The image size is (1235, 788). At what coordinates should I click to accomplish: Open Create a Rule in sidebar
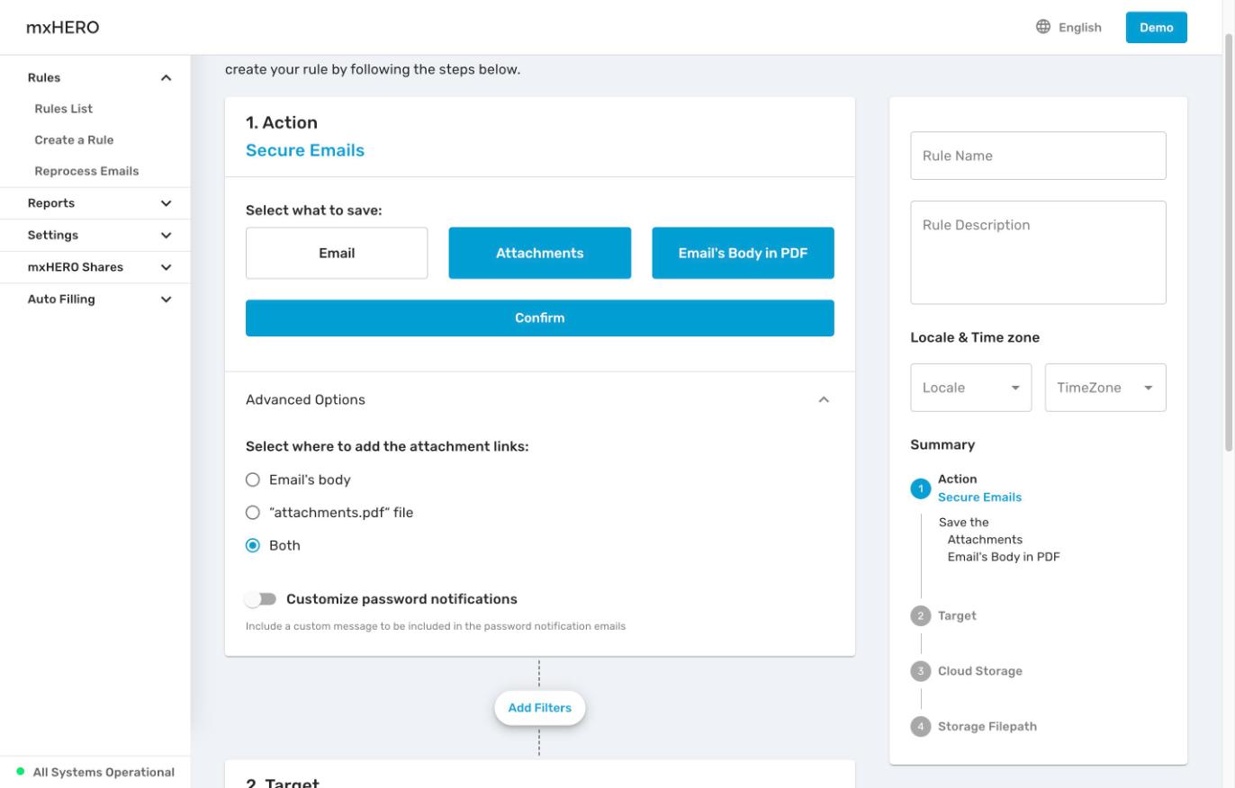click(x=74, y=140)
